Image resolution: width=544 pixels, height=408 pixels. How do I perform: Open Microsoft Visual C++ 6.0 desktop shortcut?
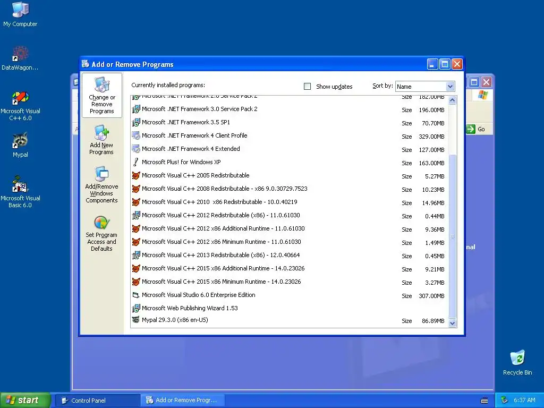coord(20,106)
